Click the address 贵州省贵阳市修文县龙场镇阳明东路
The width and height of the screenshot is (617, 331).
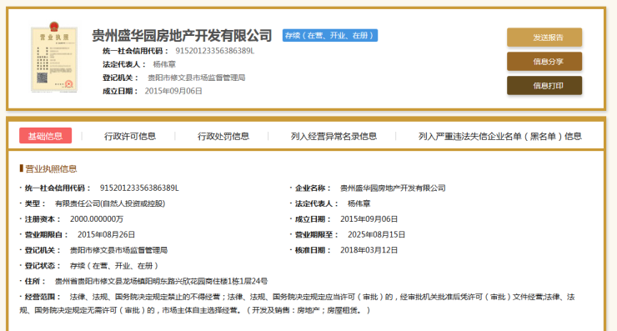[161, 281]
